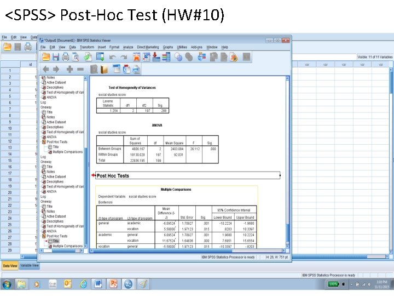Click the ANOVA table title in output
This screenshot has width=394, height=296.
coord(157,126)
